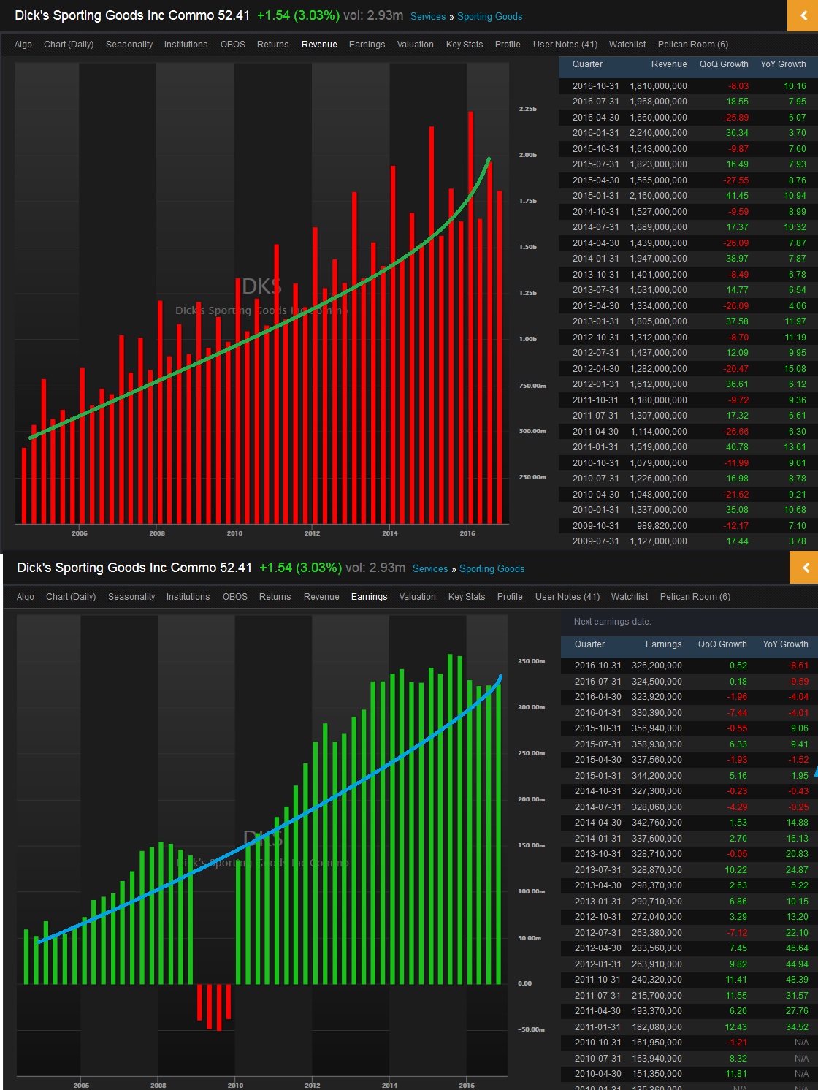The width and height of the screenshot is (818, 1090).
Task: Click the orange back chevron in the revenue view header
Action: (803, 16)
